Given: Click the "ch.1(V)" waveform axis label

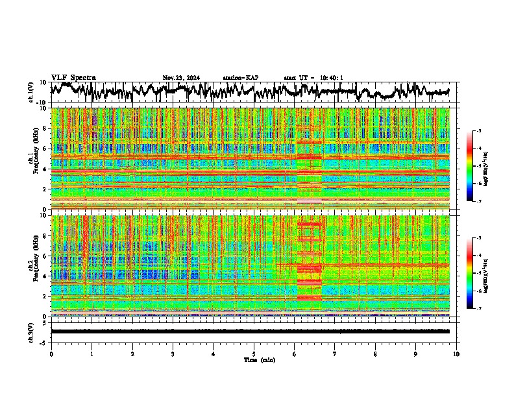Looking at the screenshot, I should tap(31, 92).
